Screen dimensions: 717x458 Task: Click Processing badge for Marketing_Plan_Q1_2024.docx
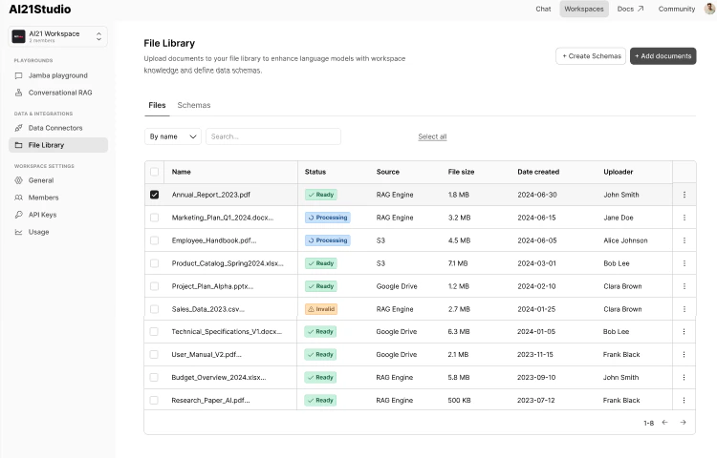[x=327, y=218]
